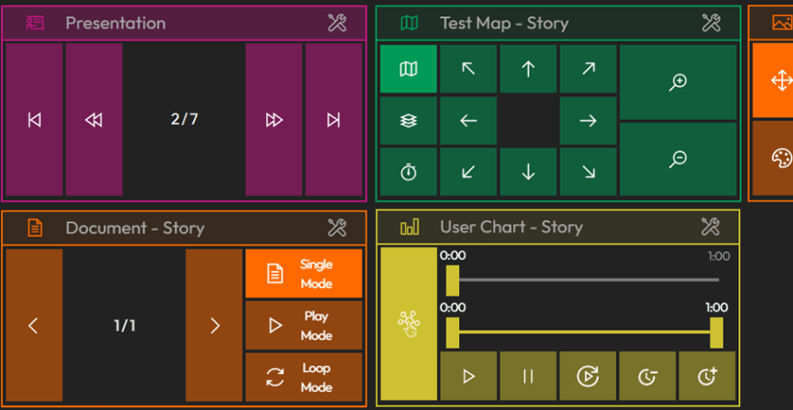Click the User Chart bar chart icon
793x410 pixels.
point(410,227)
